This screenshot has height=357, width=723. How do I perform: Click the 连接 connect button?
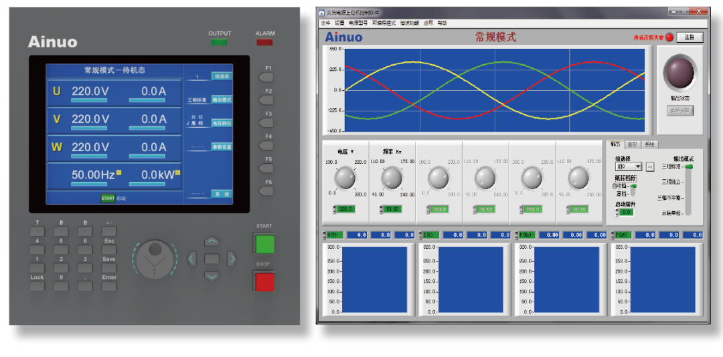[x=690, y=37]
